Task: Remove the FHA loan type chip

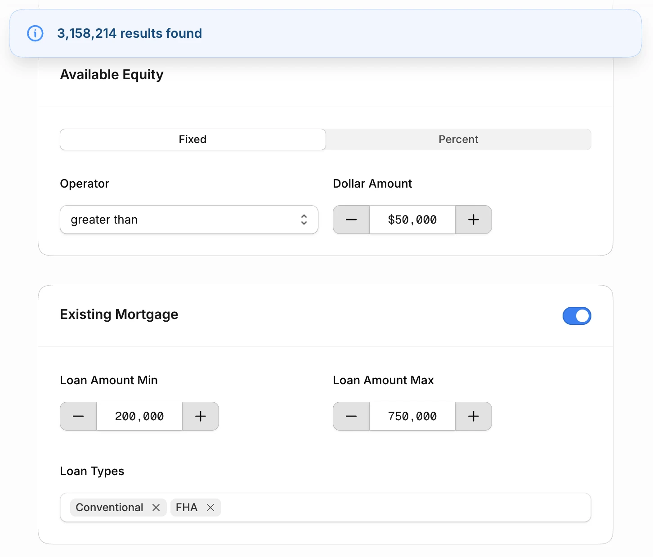Action: pyautogui.click(x=210, y=508)
